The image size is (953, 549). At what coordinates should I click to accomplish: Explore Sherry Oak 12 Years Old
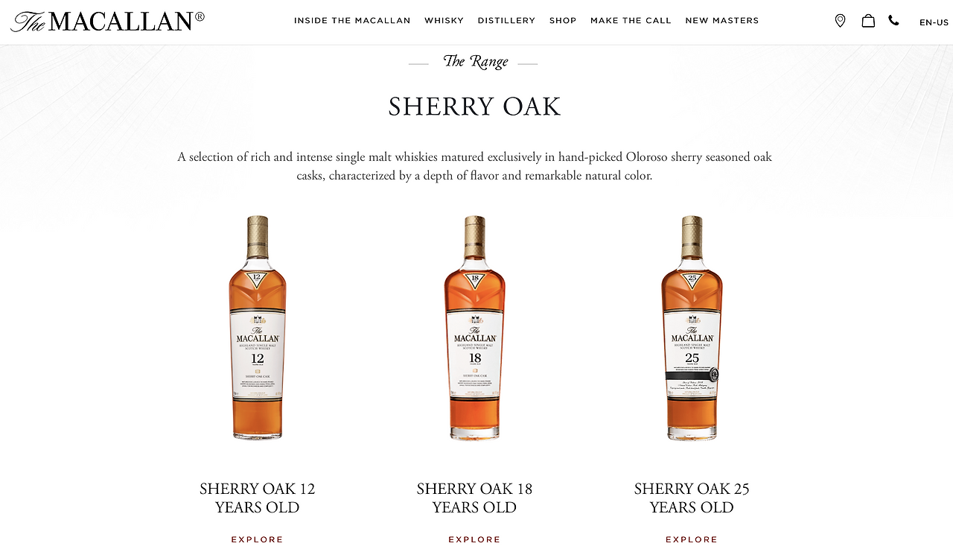click(x=257, y=539)
